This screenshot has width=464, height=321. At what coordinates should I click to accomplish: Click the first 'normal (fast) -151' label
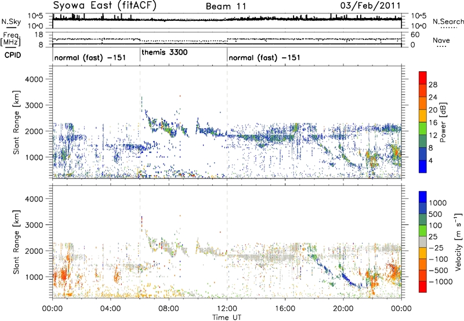coord(90,57)
